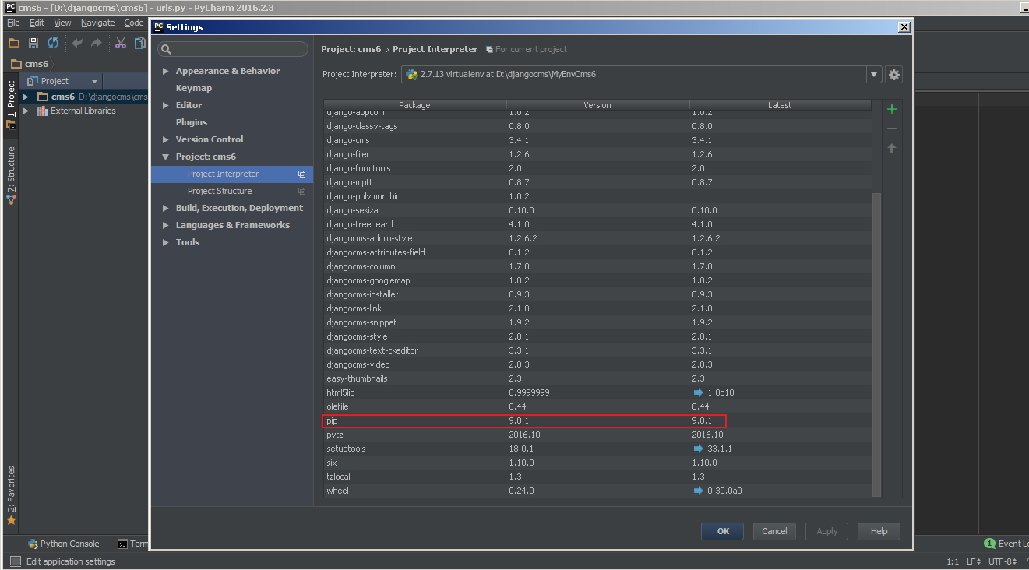Click the Help button
The height and width of the screenshot is (570, 1029).
(879, 531)
